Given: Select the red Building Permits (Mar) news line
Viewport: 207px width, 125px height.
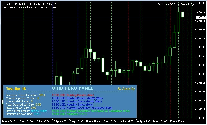Looking at the screenshot, I should point(73,95).
